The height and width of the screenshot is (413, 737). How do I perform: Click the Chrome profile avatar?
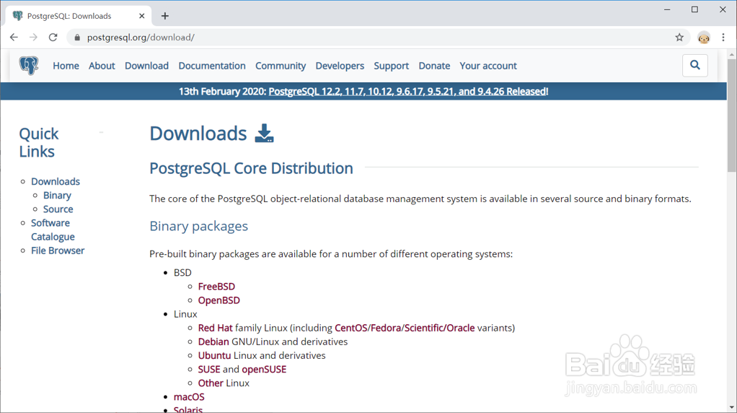point(704,38)
